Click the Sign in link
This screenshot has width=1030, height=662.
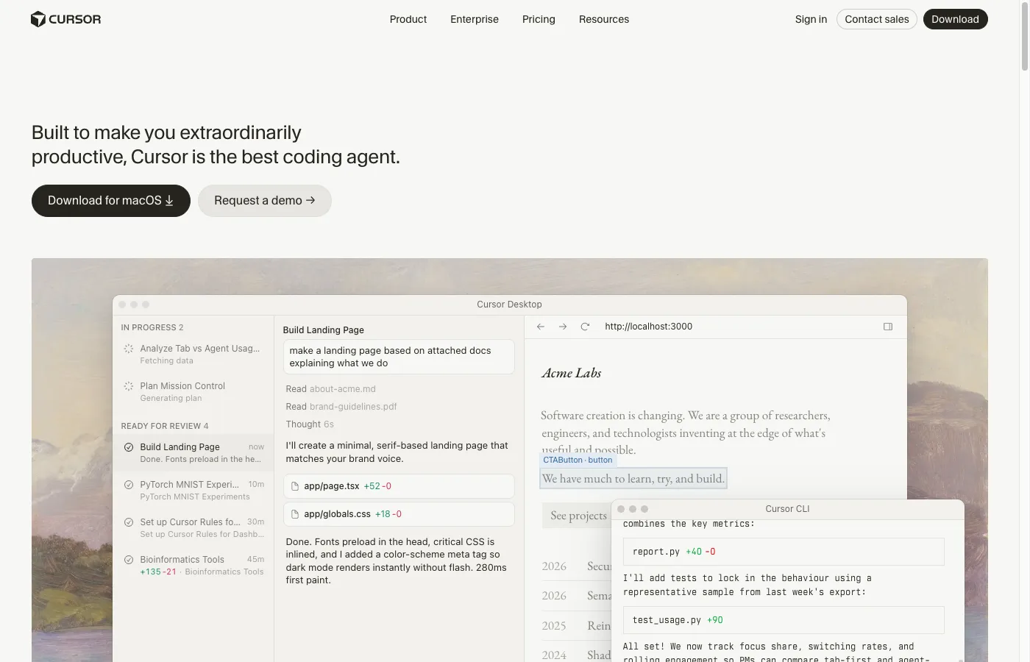(x=811, y=19)
